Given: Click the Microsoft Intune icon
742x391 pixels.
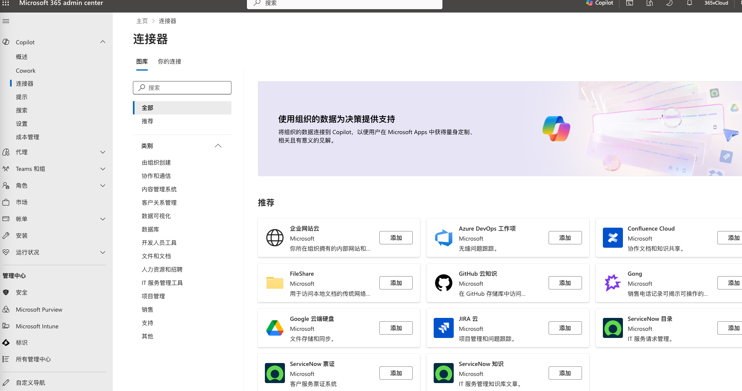Looking at the screenshot, I should pyautogui.click(x=6, y=326).
